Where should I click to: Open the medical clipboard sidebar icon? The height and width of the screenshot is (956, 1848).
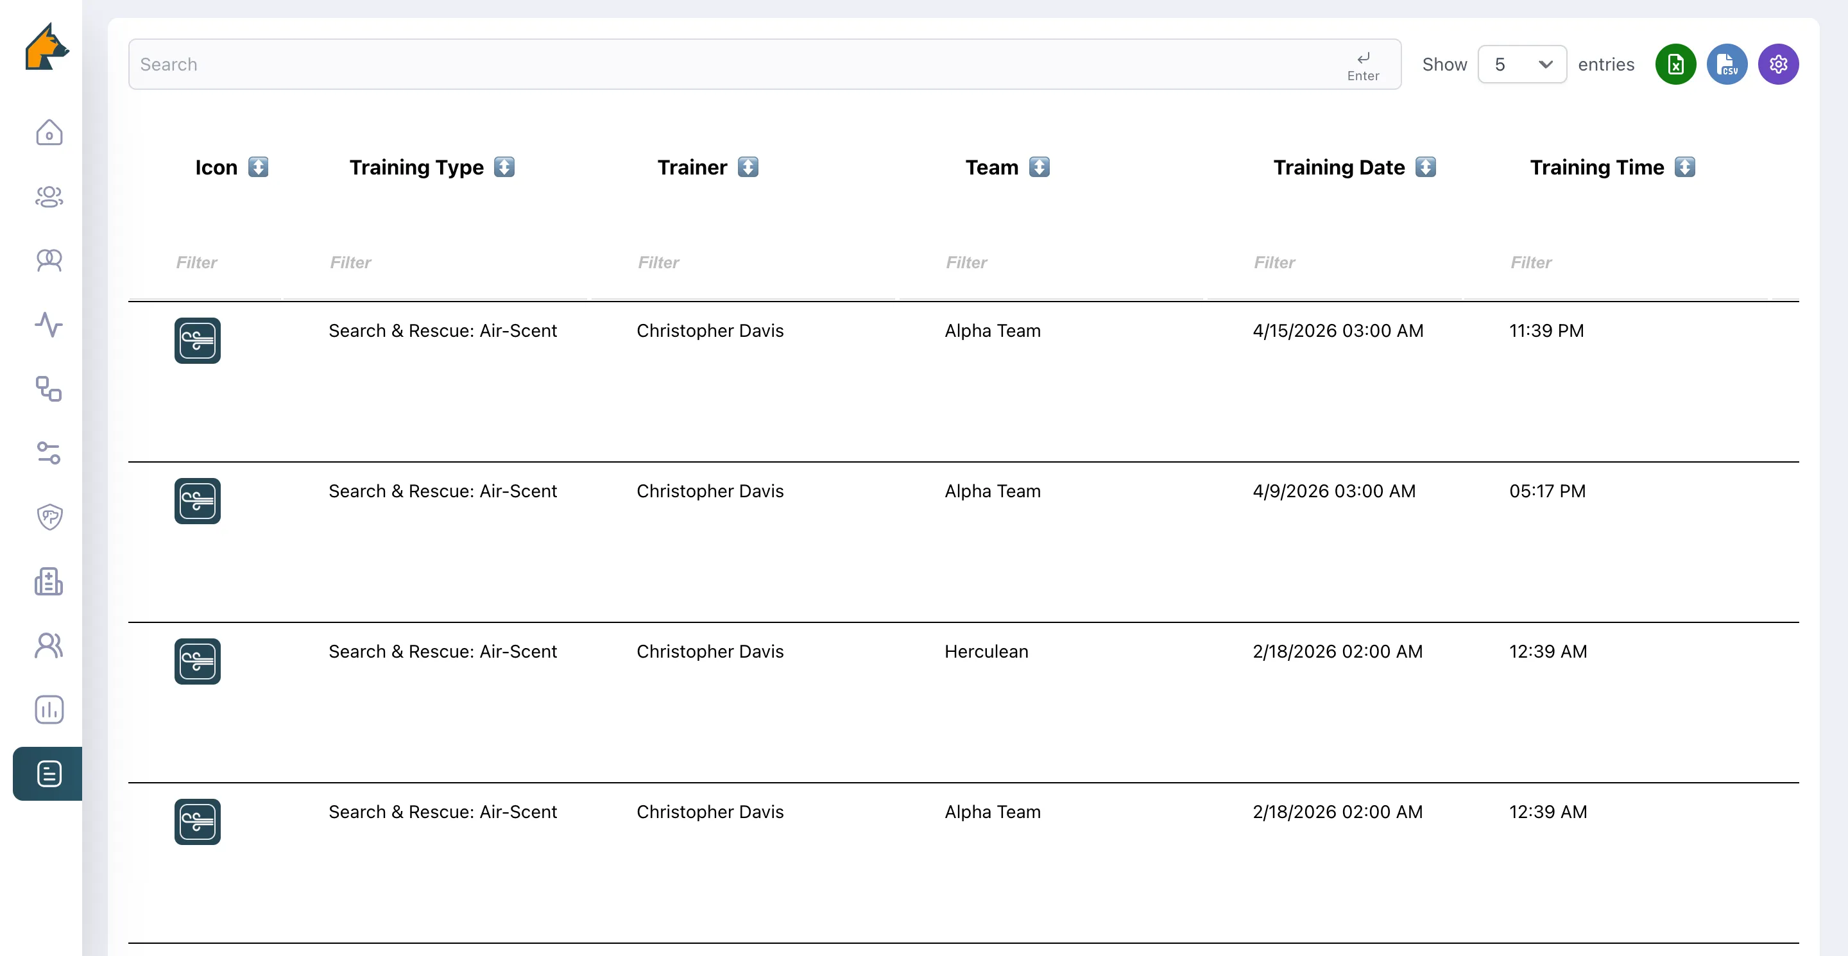[49, 581]
